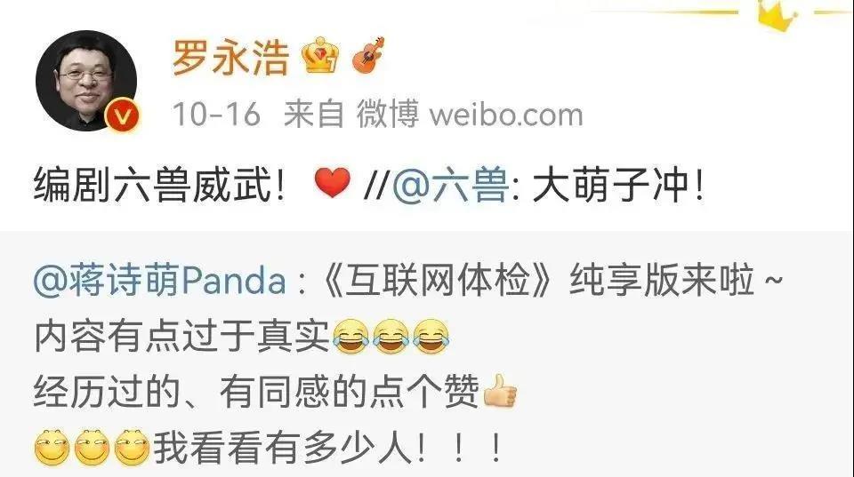Open the @蒋诗萌Panda mention link

[x=159, y=281]
